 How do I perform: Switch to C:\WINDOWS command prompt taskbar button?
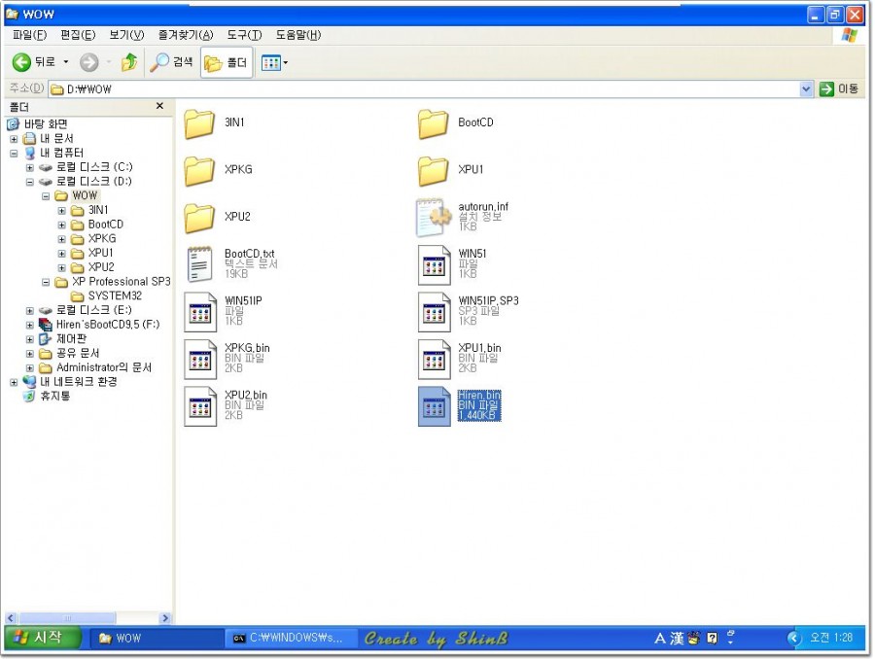(x=292, y=638)
